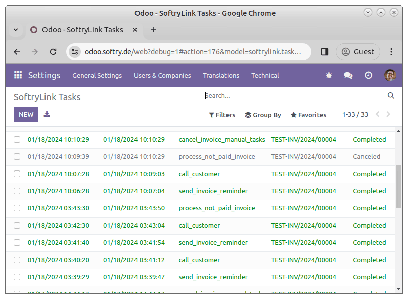Check the send_invoice_reminder 03:39:29 row checkbox

pos(17,277)
